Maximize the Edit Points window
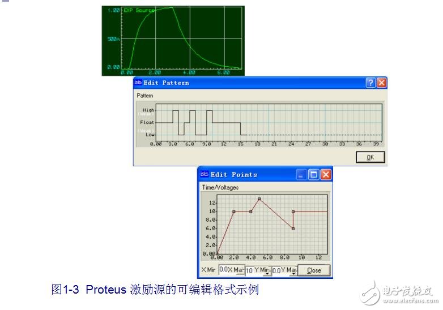Viewport: 443px width, 310px height. (313, 175)
